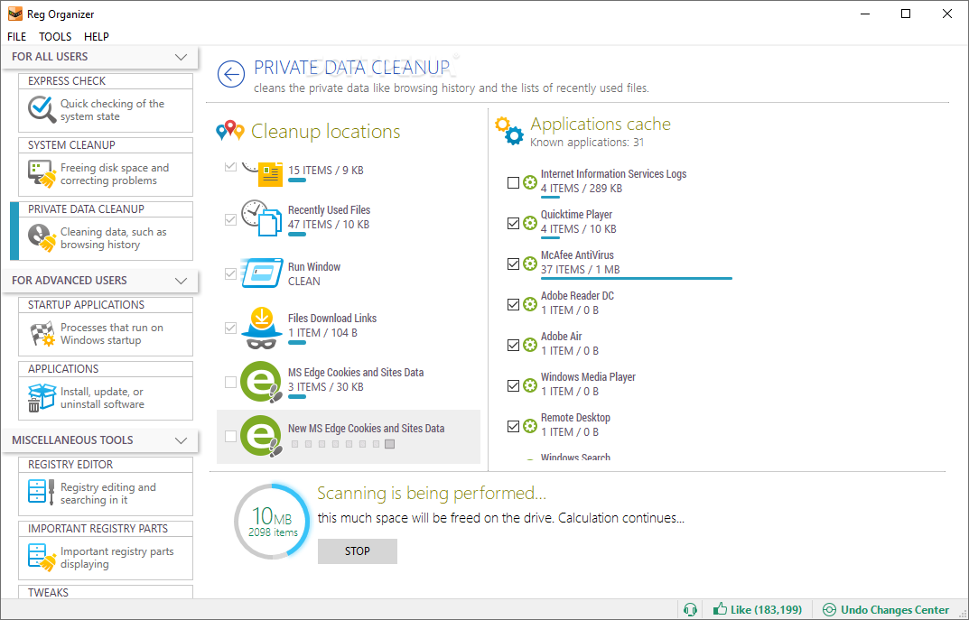The image size is (969, 620).
Task: Click the Applications box and trash icon
Action: tap(42, 398)
